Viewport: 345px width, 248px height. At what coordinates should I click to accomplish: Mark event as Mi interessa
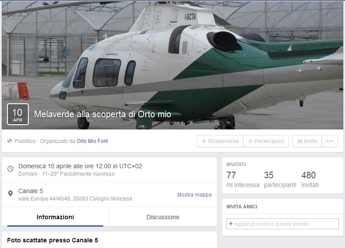(x=220, y=141)
